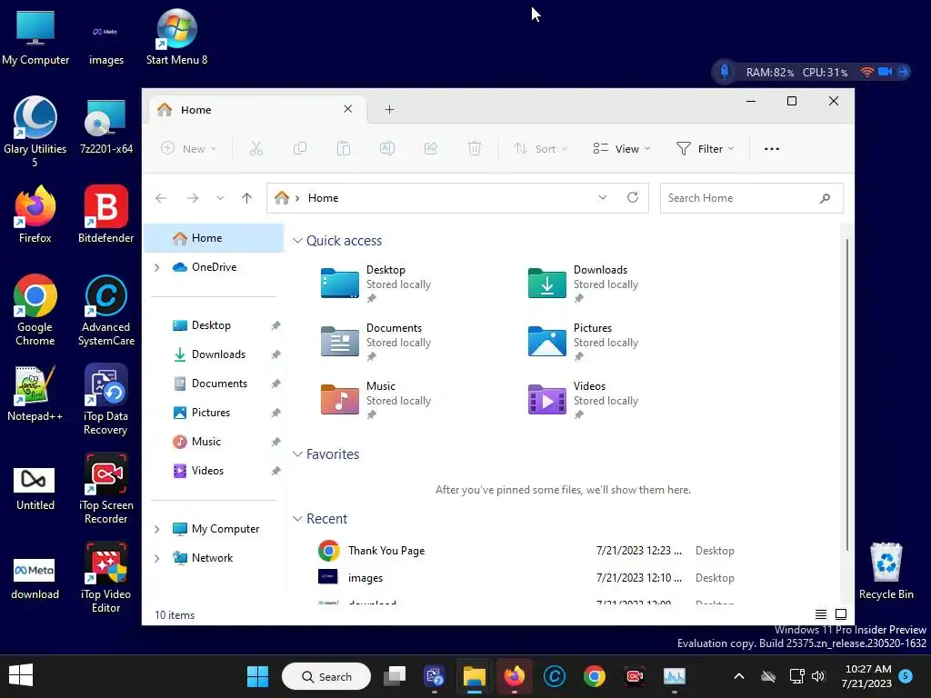This screenshot has height=698, width=931.
Task: Select the Glary Utilities 5 desktop icon
Action: tap(35, 132)
